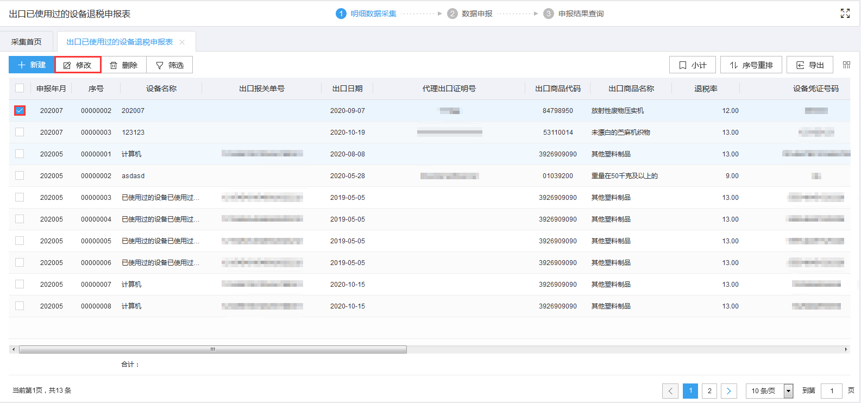The width and height of the screenshot is (861, 403).
Task: Export data with the 导出 button
Action: [x=809, y=65]
